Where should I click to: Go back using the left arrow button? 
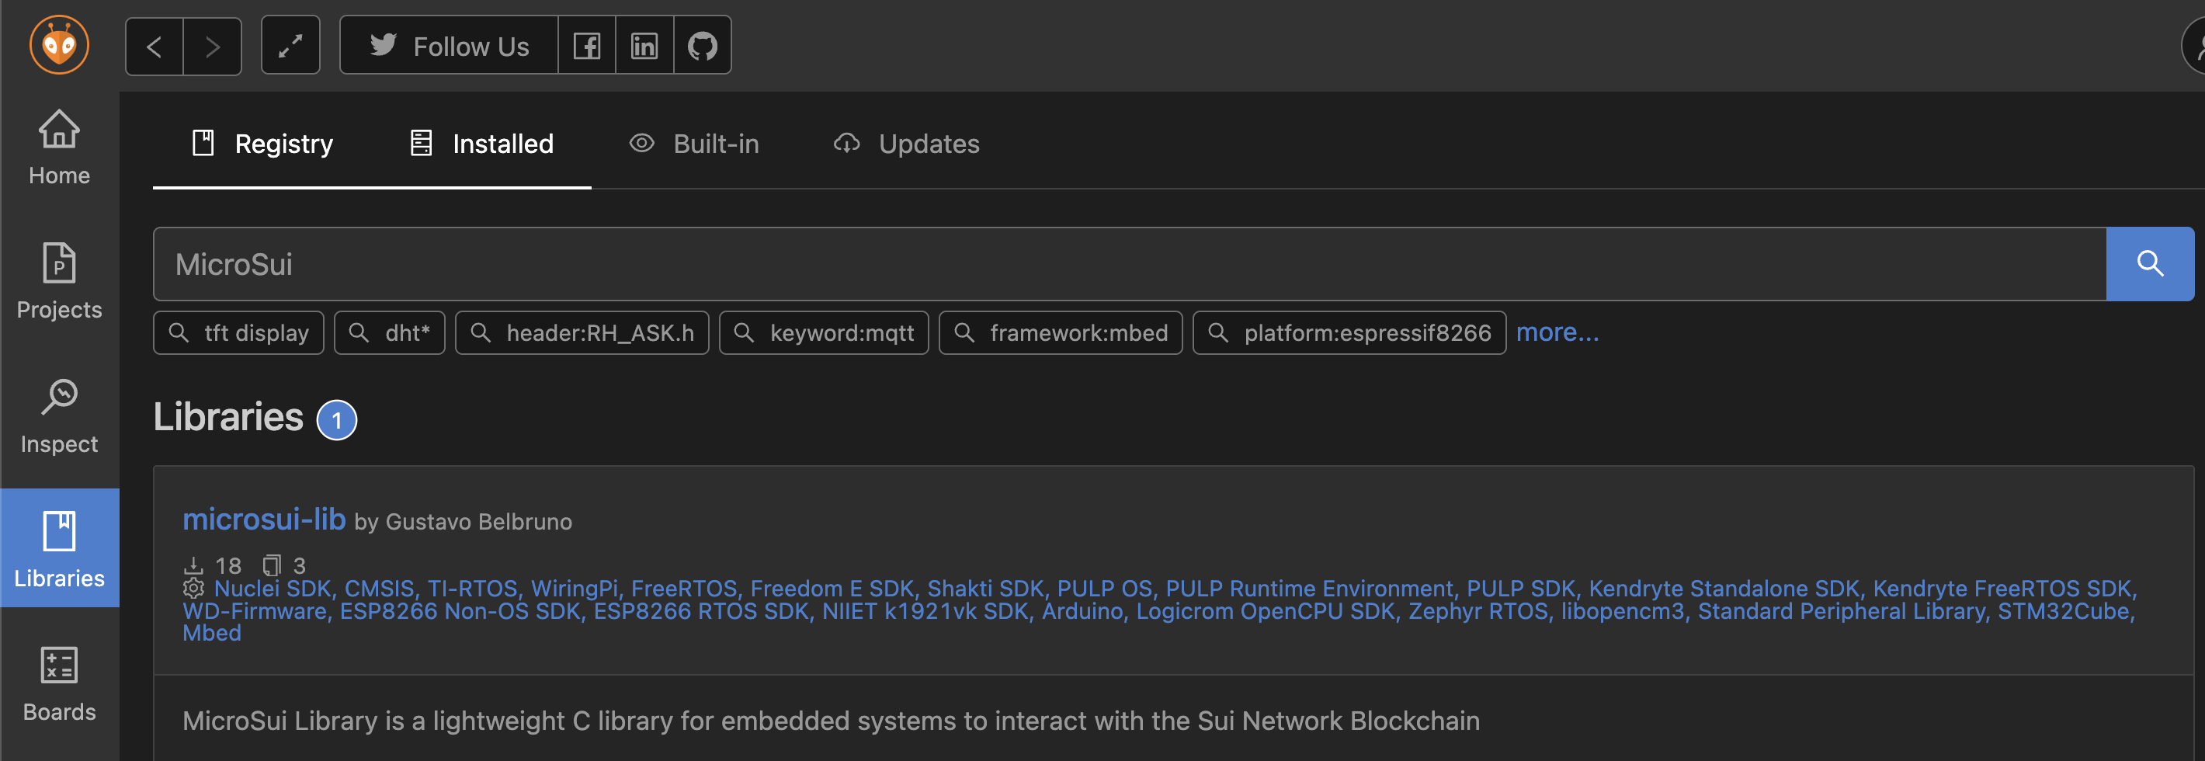154,45
